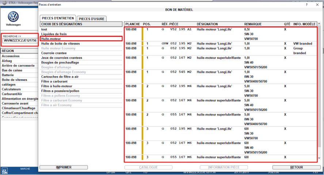Open 'Calculateurs' region
The height and width of the screenshot is (175, 324).
tap(19, 89)
